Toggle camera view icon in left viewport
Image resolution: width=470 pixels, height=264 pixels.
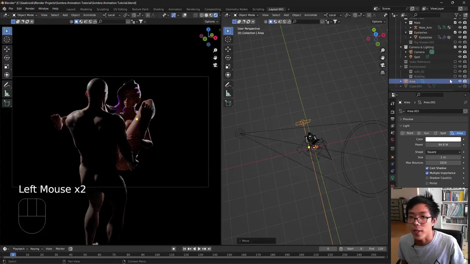click(x=215, y=65)
